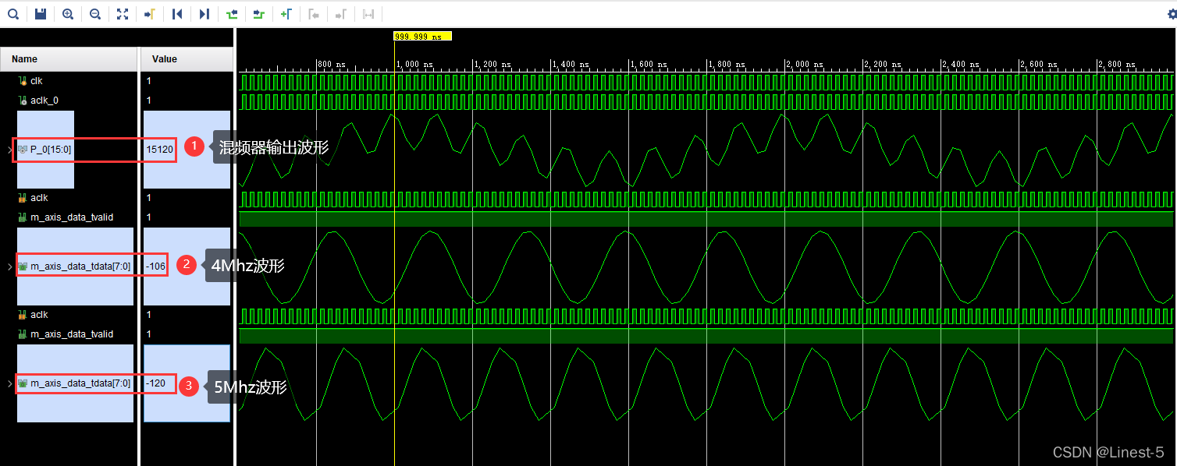Click the yellow 999.999 ns cursor flag
1177x466 pixels.
click(x=422, y=36)
